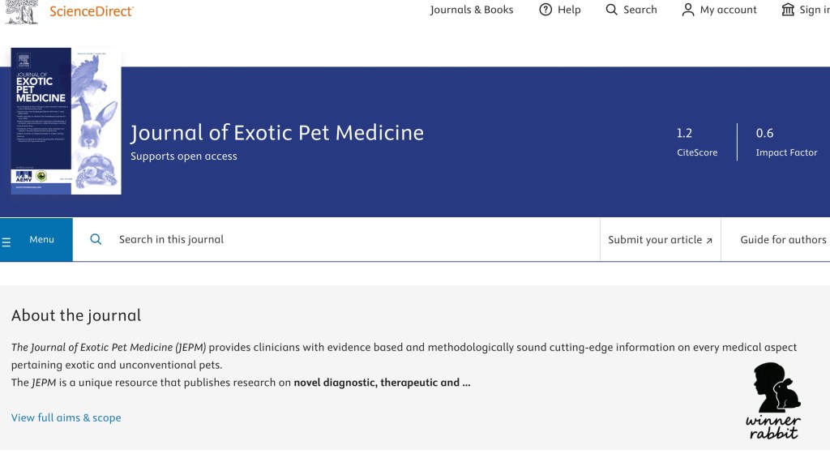Click the Search magnifier icon in header
The height and width of the screenshot is (458, 830).
point(611,10)
